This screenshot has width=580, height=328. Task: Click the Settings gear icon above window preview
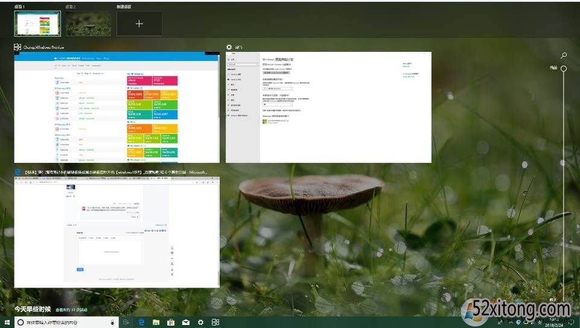(x=229, y=47)
